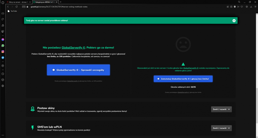Expand or collapse the Postaw skiny section
Screen dimensions: 258x138
221,109
